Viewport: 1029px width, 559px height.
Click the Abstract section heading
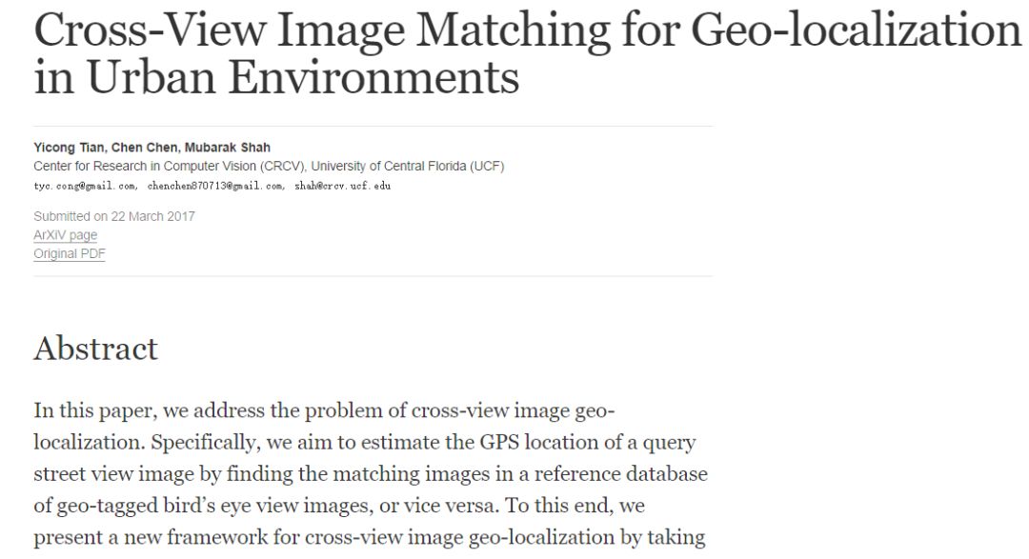tap(96, 349)
